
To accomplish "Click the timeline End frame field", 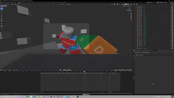I will pos(129,70).
